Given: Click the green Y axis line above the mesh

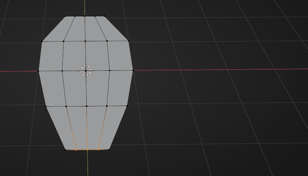Looking at the screenshot, I should [85, 7].
